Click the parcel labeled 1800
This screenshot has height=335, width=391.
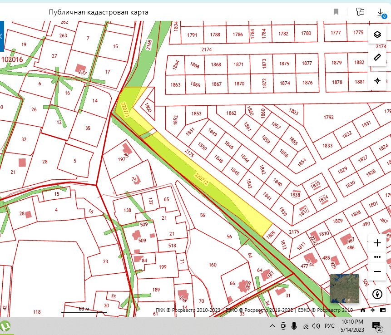[x=148, y=108]
